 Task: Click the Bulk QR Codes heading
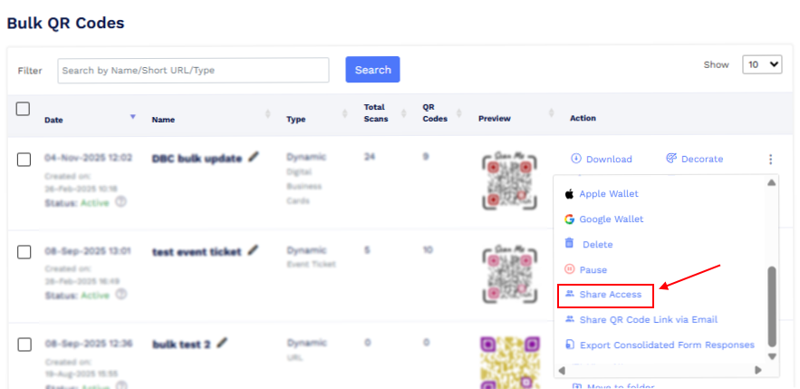tap(65, 23)
